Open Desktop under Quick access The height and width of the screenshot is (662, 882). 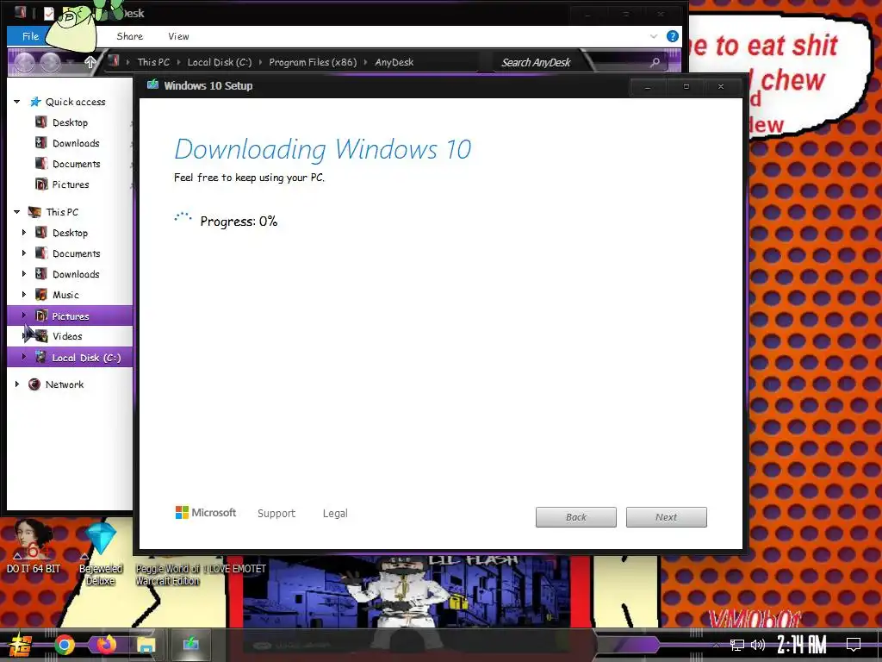click(70, 122)
